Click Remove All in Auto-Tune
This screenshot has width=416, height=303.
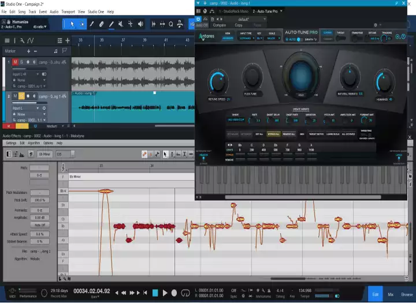[289, 134]
